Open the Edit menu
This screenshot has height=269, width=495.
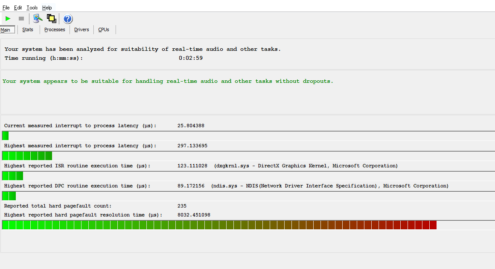coord(18,8)
